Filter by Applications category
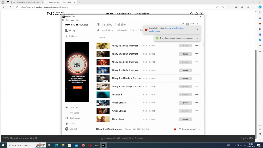This screenshot has height=148, width=263. (108, 30)
